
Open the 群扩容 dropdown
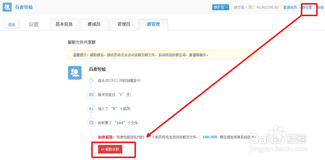[x=220, y=7]
